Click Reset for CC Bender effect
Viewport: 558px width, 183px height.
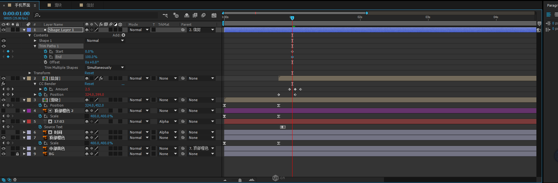point(89,84)
